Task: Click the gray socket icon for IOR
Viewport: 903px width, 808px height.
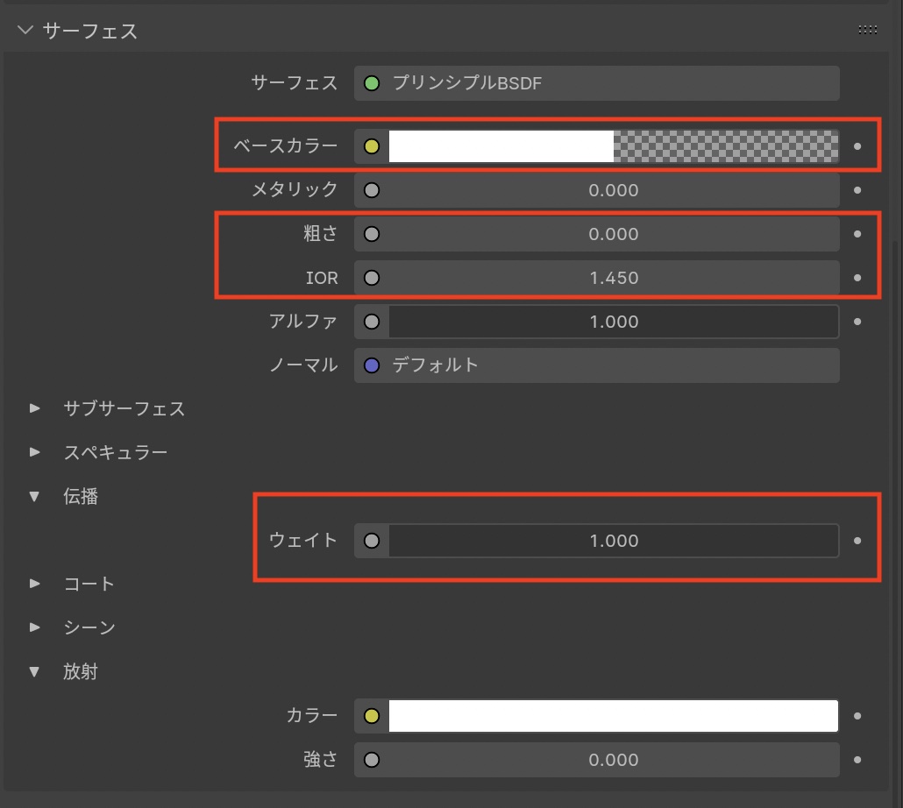Action: pos(372,278)
